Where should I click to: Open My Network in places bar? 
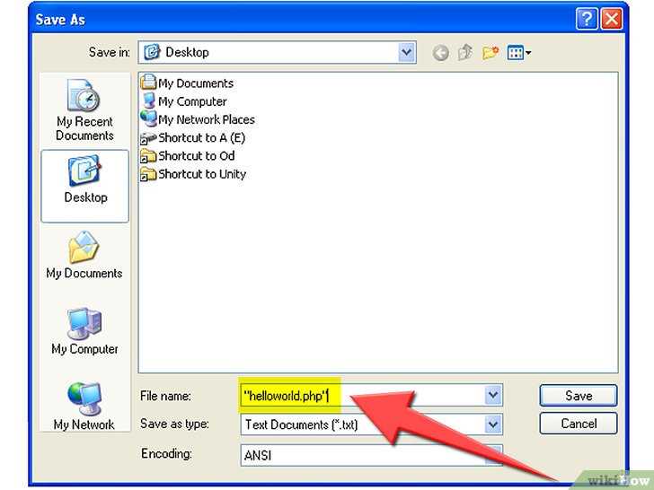84,406
